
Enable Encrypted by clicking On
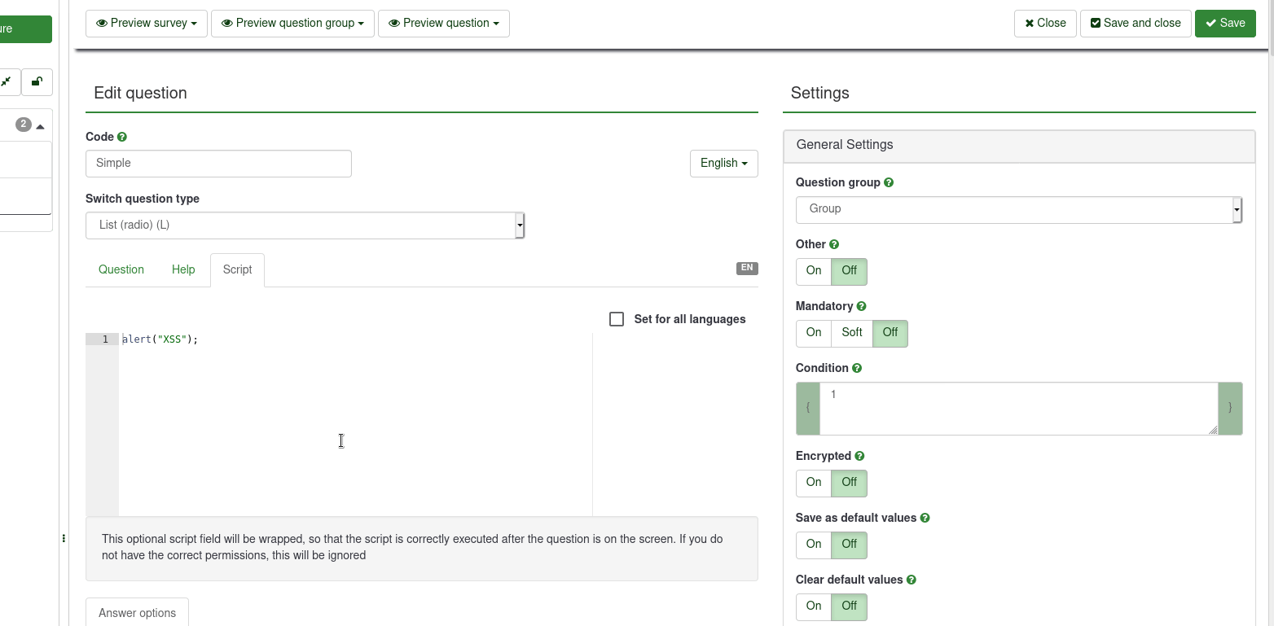(x=814, y=483)
